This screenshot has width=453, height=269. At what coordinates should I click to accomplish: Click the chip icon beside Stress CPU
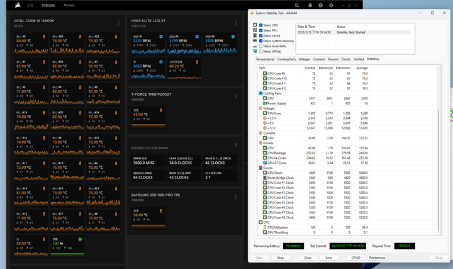tap(255, 25)
